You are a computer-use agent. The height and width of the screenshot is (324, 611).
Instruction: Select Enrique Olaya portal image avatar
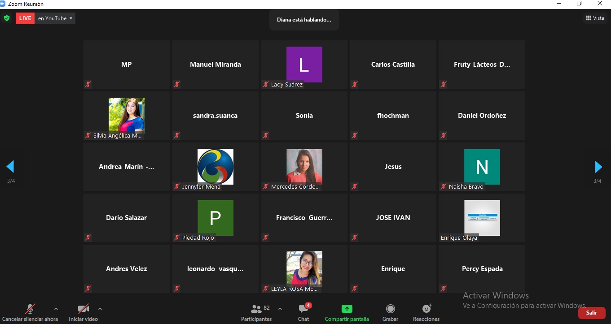(482, 218)
